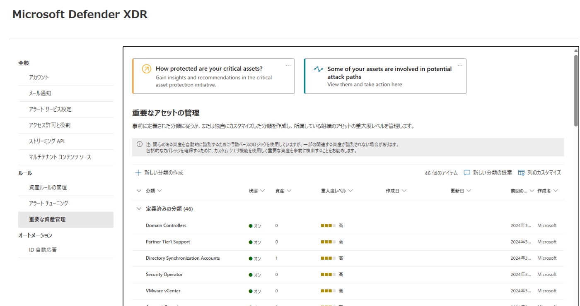Click the info icon in the note banner

point(140,144)
